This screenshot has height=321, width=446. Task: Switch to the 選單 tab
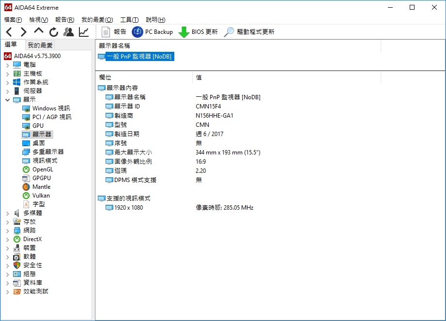[x=11, y=45]
